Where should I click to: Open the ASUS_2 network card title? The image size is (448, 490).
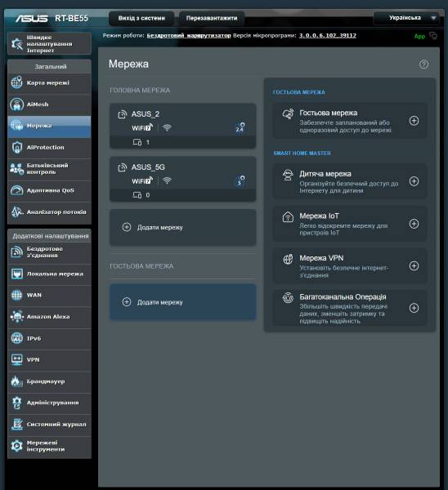(x=146, y=114)
